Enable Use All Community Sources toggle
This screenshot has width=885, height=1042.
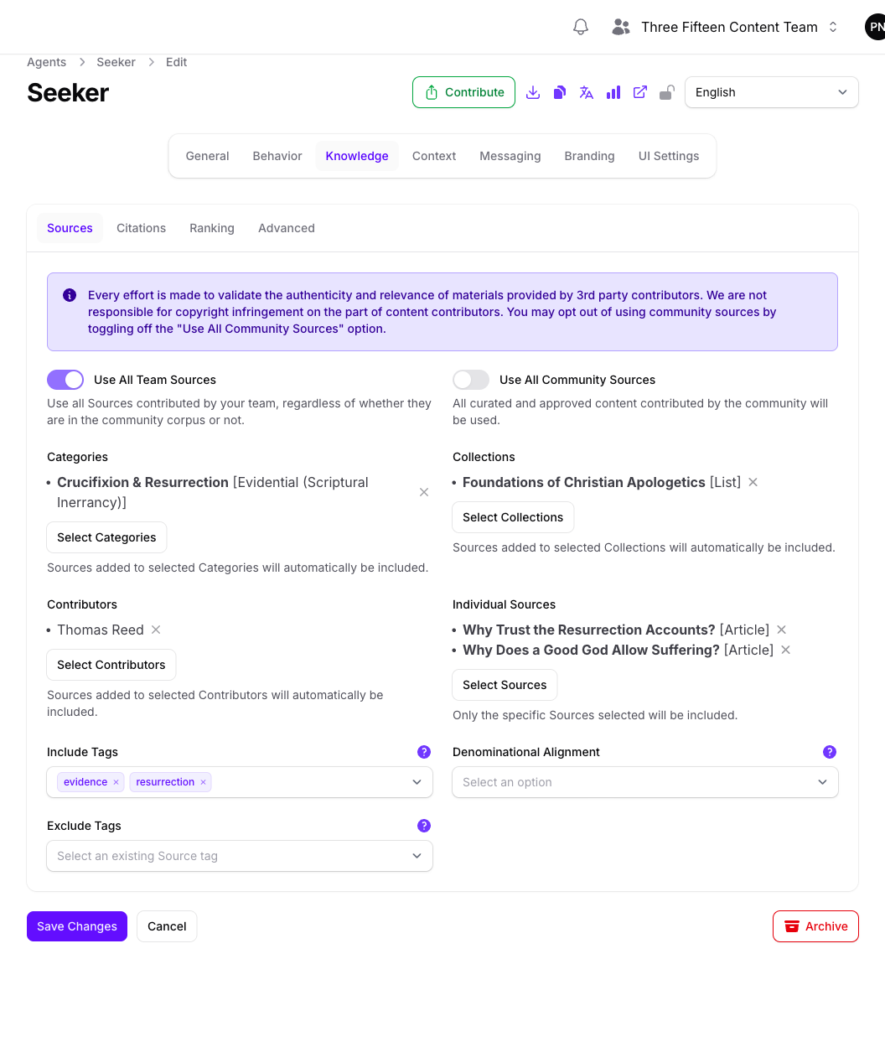pos(471,380)
